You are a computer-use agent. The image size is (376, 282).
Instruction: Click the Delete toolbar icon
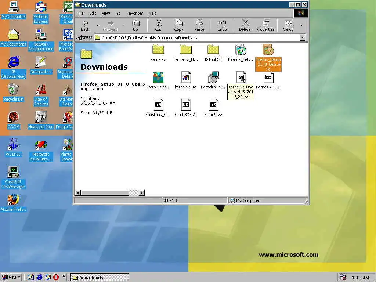(245, 26)
